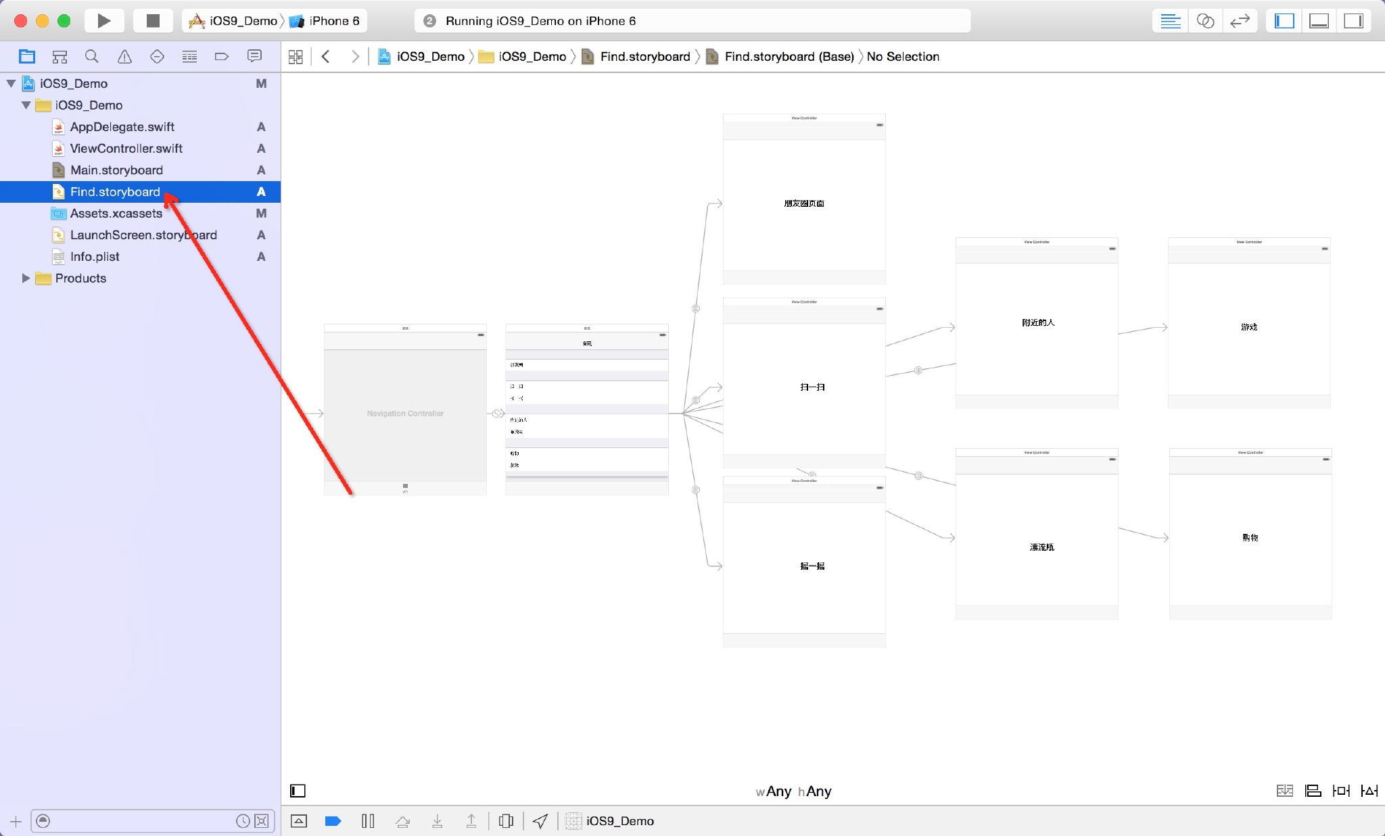
Task: Toggle the Navigator panel visibility
Action: [1284, 21]
